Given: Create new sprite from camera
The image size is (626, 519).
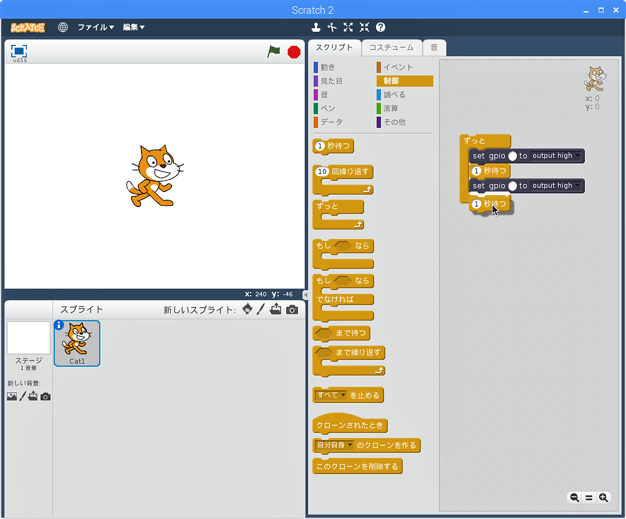Looking at the screenshot, I should (x=292, y=309).
